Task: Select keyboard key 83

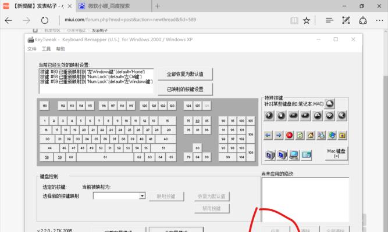Action: click(x=197, y=148)
